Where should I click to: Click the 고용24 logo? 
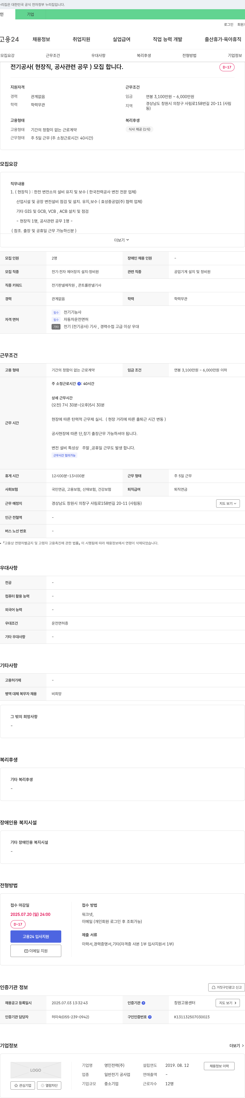tap(9, 39)
